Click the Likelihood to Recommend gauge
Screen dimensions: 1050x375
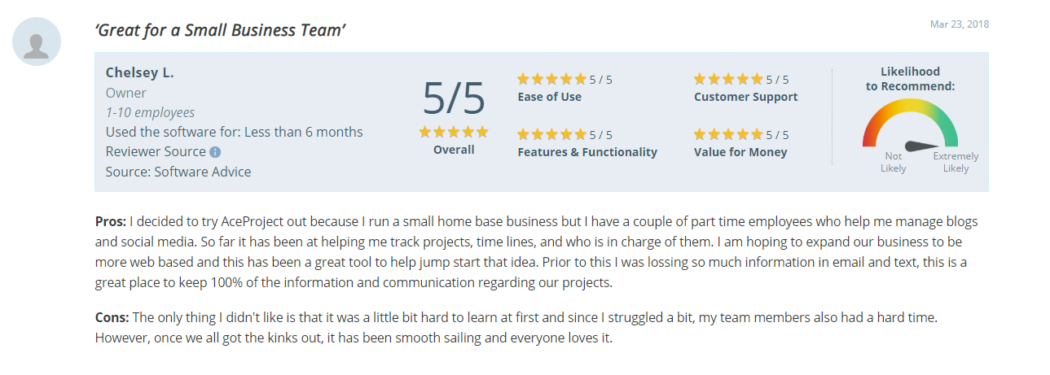click(910, 126)
